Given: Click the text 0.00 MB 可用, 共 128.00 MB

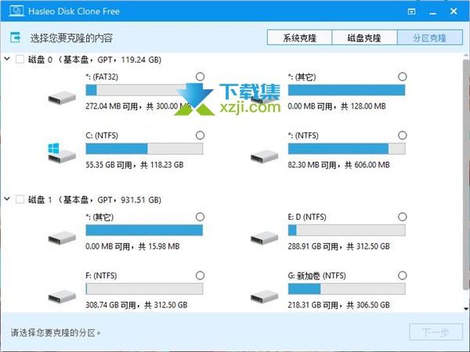Looking at the screenshot, I should click(337, 106).
